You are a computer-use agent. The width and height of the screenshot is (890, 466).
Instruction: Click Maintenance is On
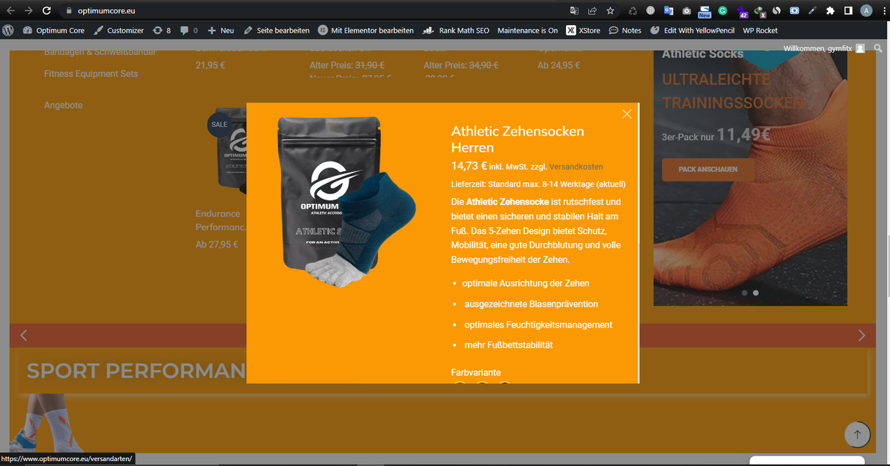point(528,30)
